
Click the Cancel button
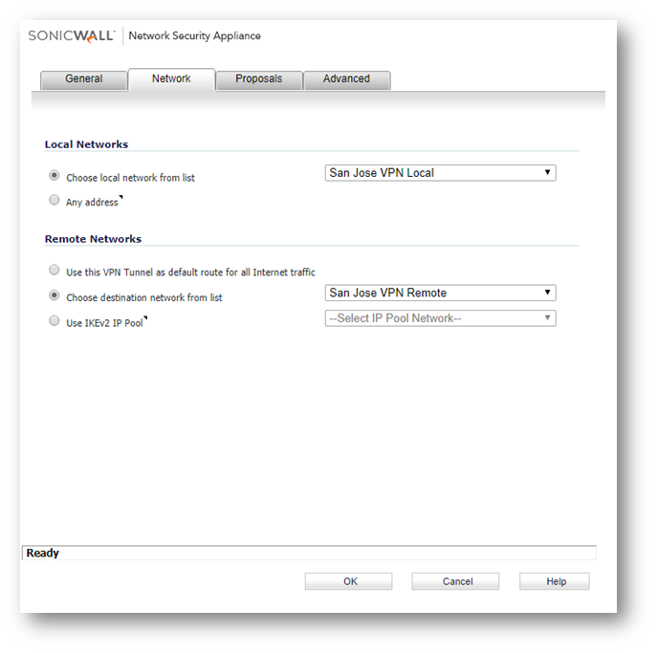457,581
